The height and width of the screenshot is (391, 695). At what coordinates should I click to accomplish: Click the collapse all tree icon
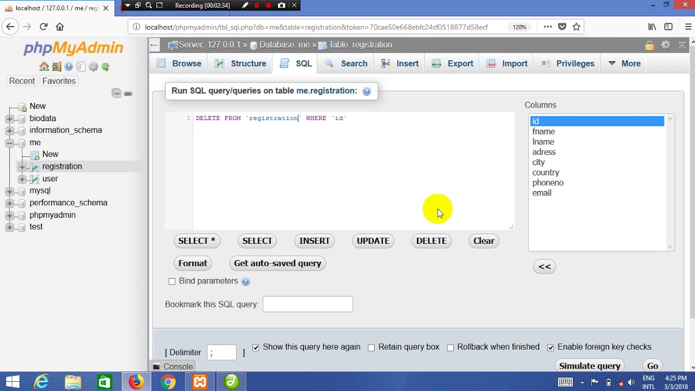tap(116, 93)
